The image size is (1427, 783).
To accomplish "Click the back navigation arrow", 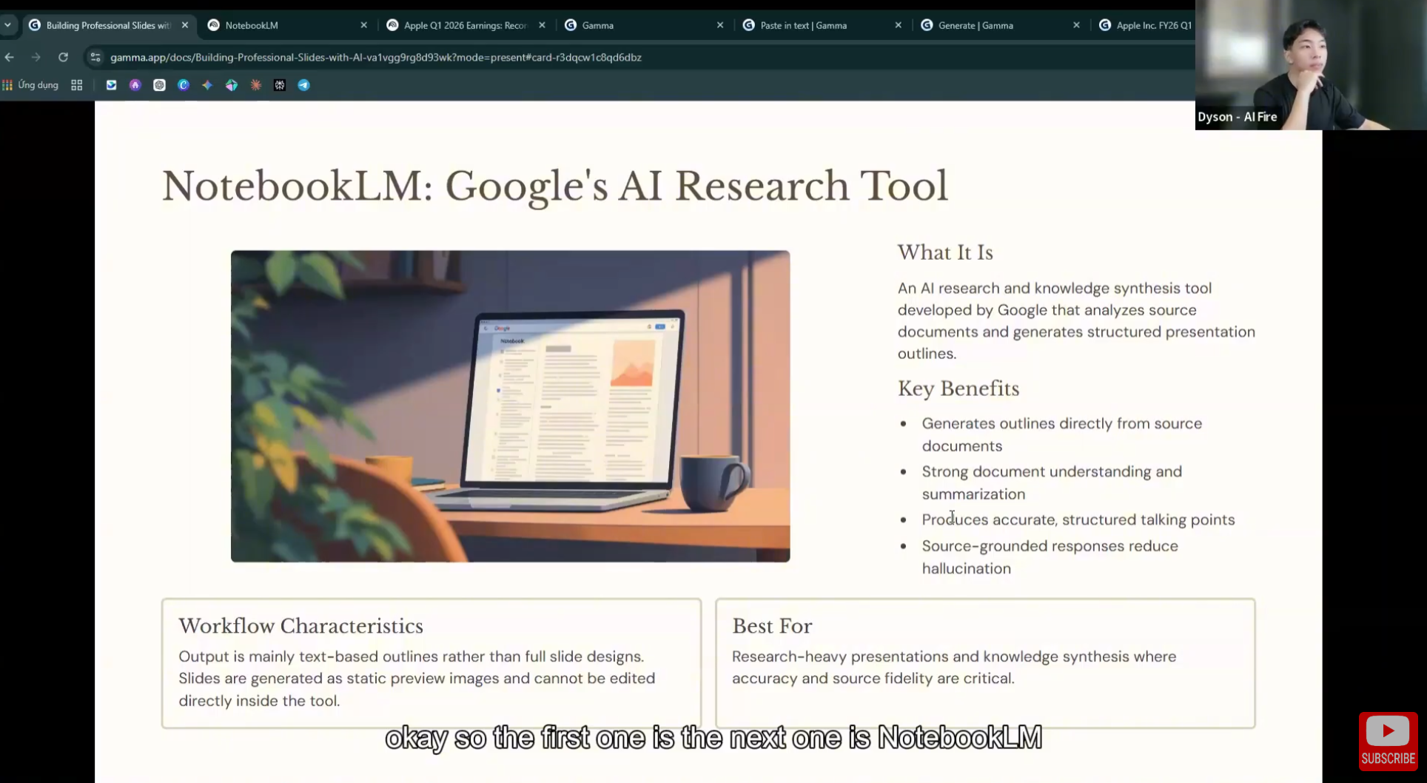I will tap(9, 57).
